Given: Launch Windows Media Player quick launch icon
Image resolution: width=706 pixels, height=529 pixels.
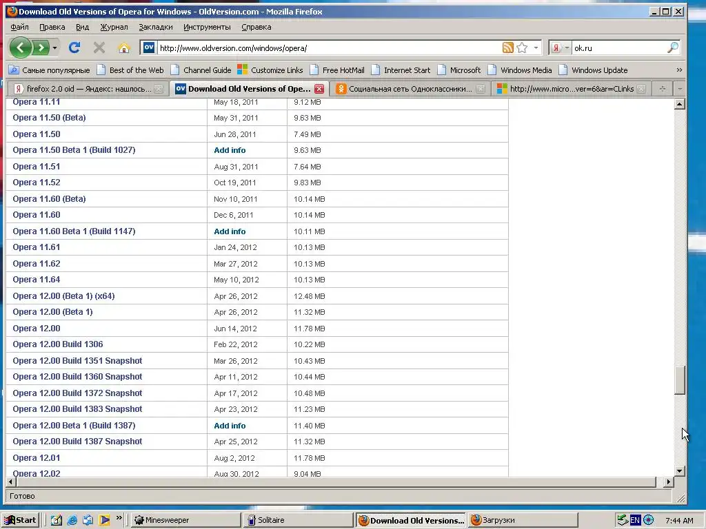Looking at the screenshot, I should 105,520.
